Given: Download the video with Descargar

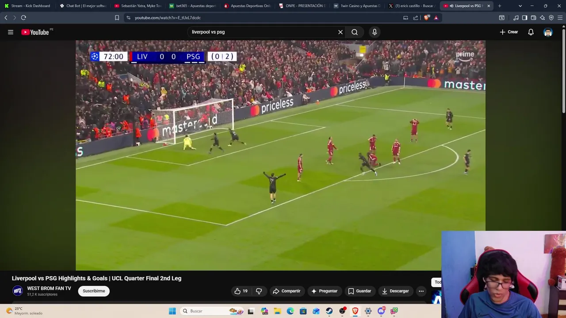Looking at the screenshot, I should [395, 291].
